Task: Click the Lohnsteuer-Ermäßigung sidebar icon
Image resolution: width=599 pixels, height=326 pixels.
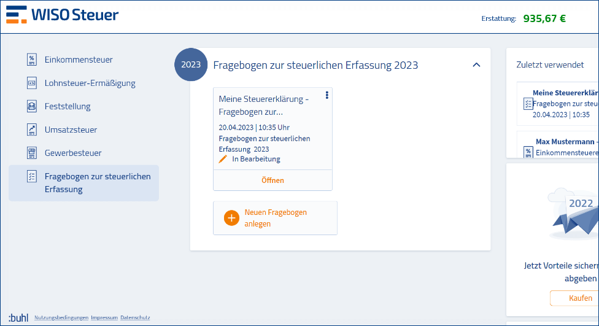Action: pyautogui.click(x=32, y=83)
